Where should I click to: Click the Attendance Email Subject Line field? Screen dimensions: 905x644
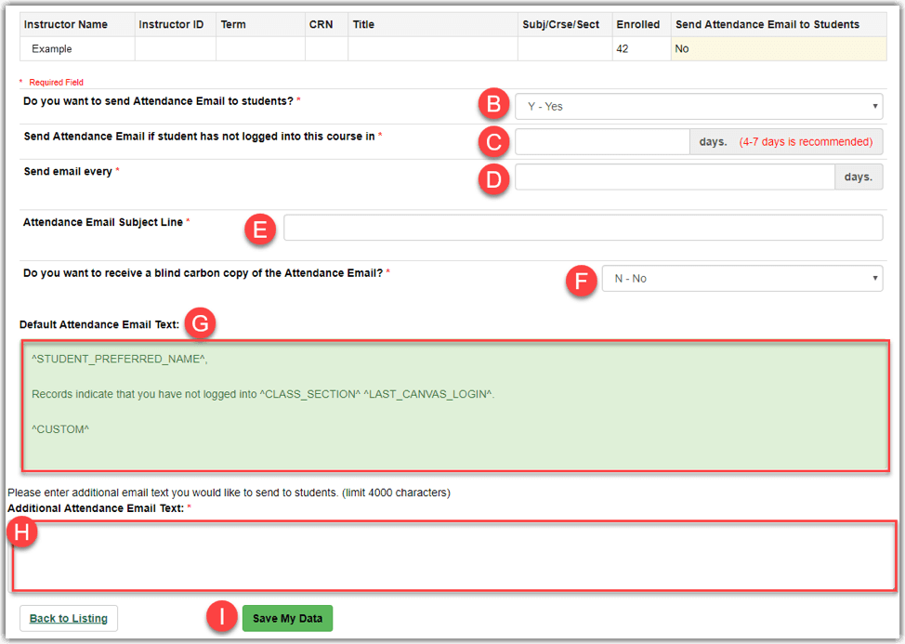(583, 228)
